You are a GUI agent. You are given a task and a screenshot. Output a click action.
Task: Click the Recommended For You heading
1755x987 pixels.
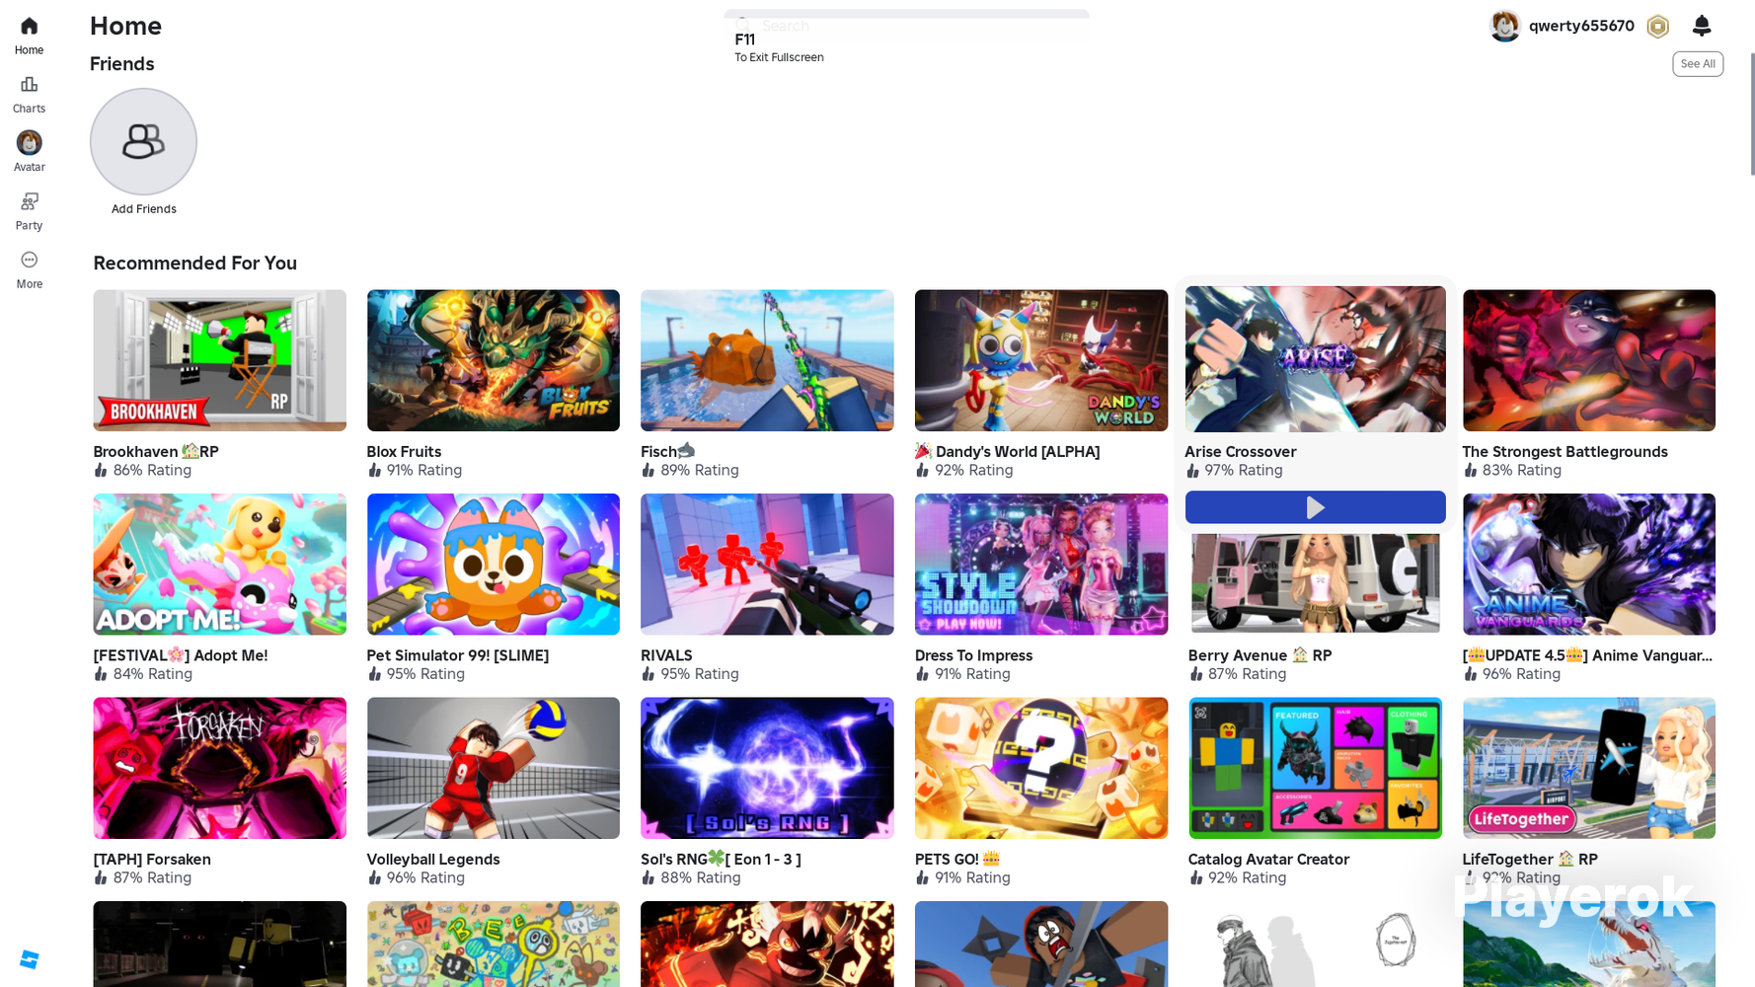(195, 264)
